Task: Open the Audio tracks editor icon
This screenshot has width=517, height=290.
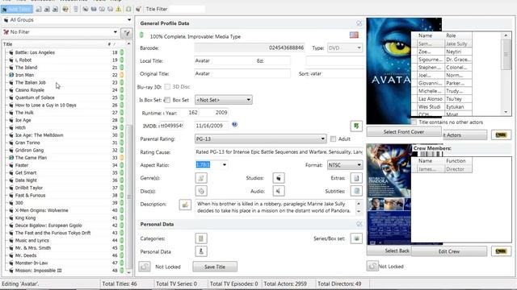Action: (279, 191)
